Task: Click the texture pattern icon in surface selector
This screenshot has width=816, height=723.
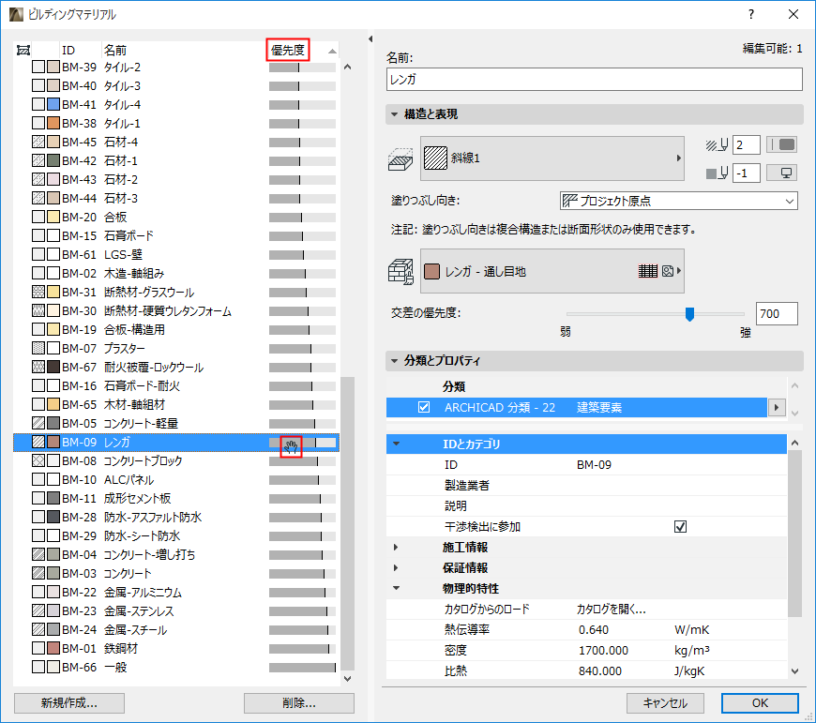Action: (x=648, y=271)
